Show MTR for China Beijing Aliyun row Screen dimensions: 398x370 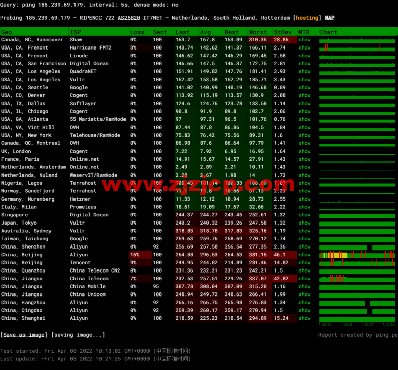305,255
